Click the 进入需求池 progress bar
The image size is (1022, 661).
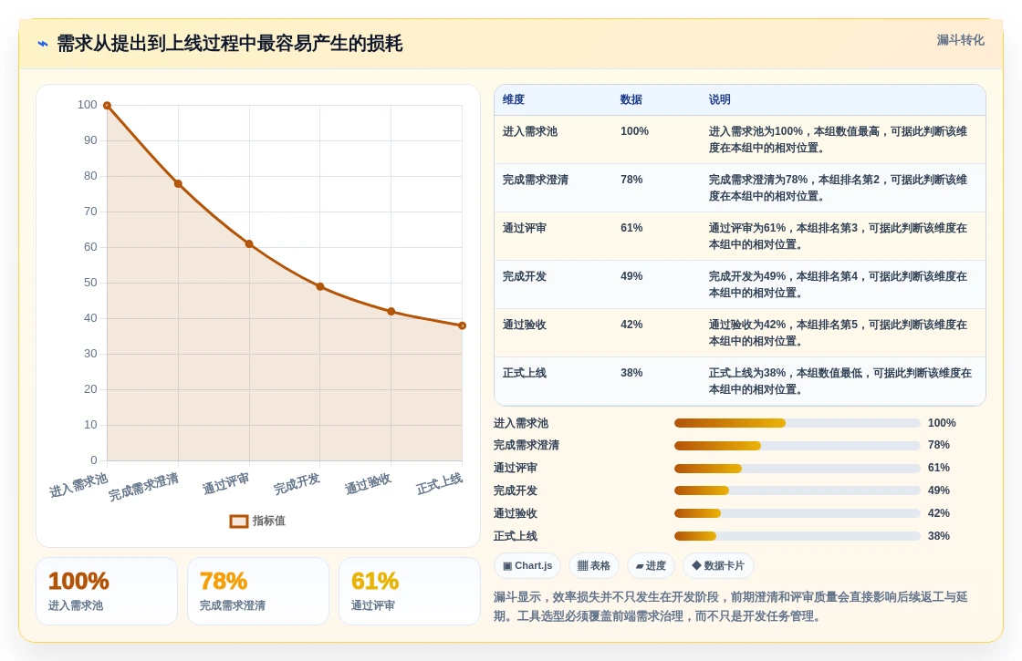[798, 423]
